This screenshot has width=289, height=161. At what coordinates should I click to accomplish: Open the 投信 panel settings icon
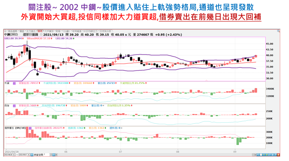point(14,106)
